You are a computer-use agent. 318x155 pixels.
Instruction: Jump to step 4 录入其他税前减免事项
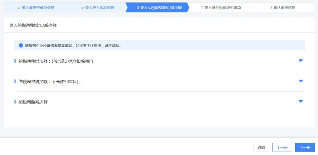coord(221,8)
